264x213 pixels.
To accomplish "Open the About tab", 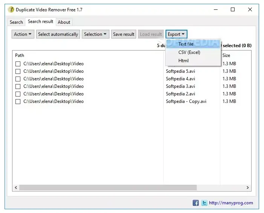I will [x=64, y=22].
